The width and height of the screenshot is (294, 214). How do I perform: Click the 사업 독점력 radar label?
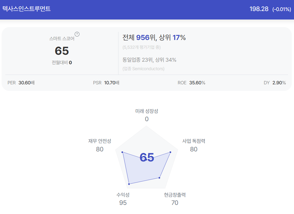(194, 141)
